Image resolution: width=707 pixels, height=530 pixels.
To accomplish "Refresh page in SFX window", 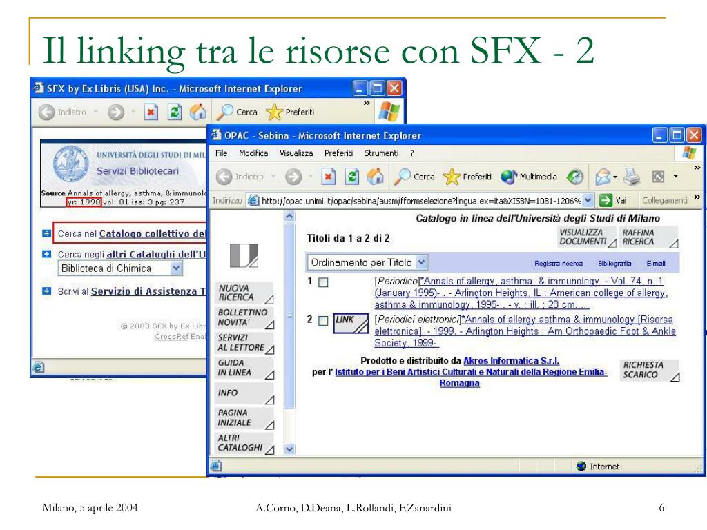I will [175, 112].
